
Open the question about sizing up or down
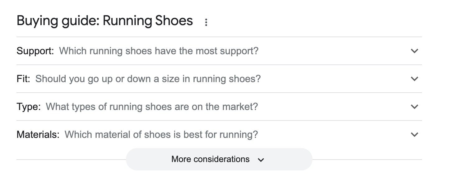click(x=149, y=79)
